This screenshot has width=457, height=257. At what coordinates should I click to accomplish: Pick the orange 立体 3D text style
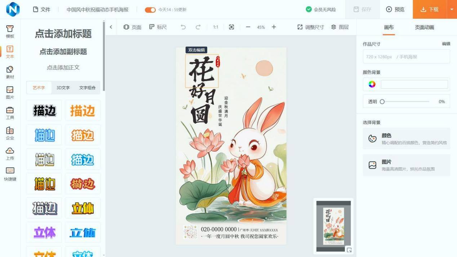tap(83, 208)
